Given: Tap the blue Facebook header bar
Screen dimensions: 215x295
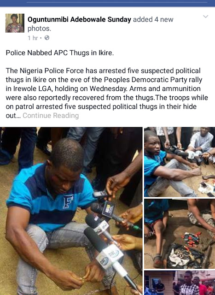Looking at the screenshot, I should click(108, 3).
